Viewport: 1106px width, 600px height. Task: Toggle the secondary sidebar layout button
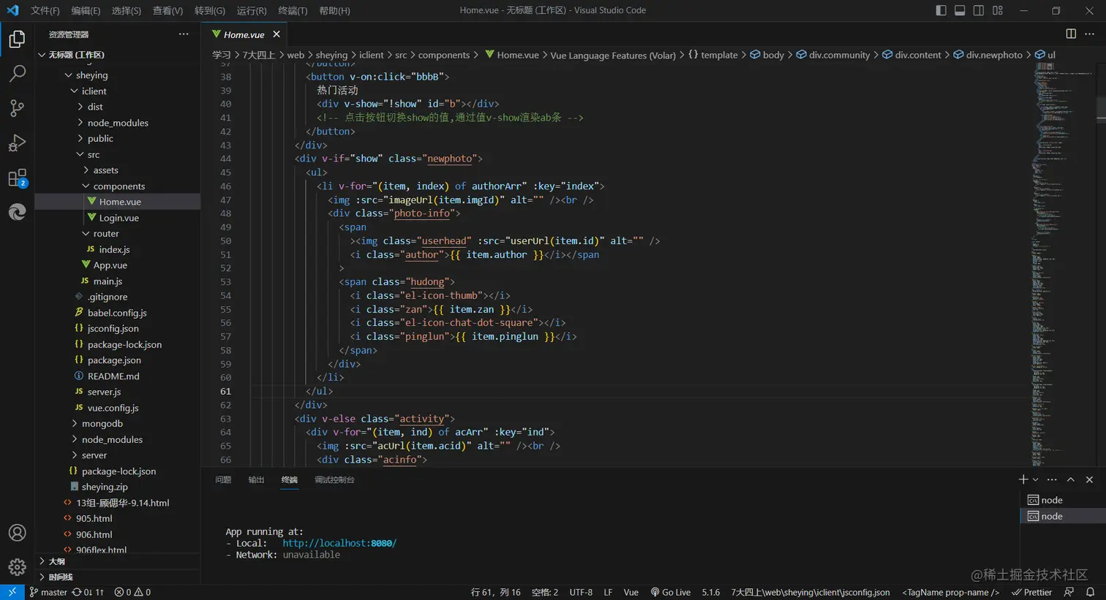(x=979, y=10)
